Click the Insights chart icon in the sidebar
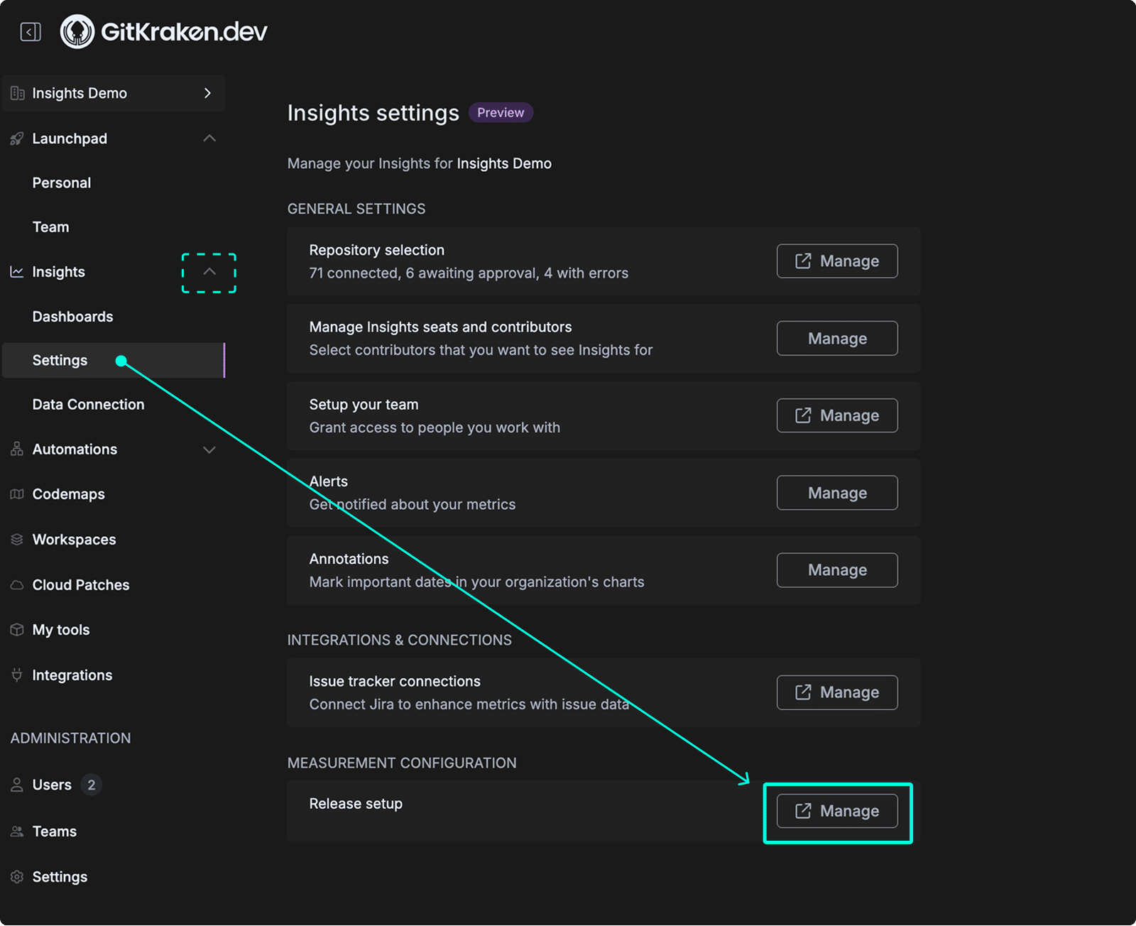The image size is (1136, 926). (x=16, y=271)
